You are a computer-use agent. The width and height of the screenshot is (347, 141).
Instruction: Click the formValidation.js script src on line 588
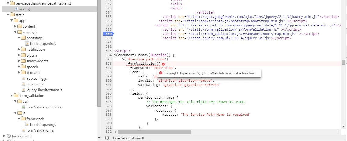coord(234,29)
